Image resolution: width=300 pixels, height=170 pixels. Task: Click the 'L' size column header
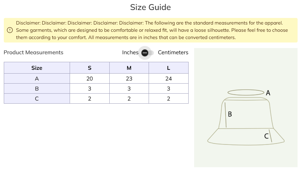(169, 68)
